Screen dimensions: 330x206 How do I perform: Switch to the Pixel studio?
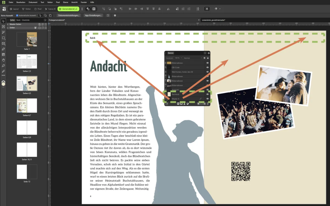pyautogui.click(x=38, y=9)
